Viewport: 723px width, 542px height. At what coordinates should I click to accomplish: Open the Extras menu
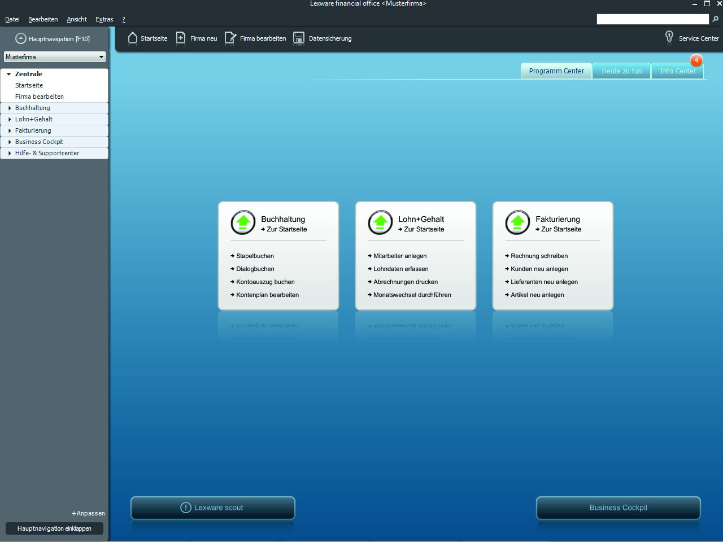104,19
